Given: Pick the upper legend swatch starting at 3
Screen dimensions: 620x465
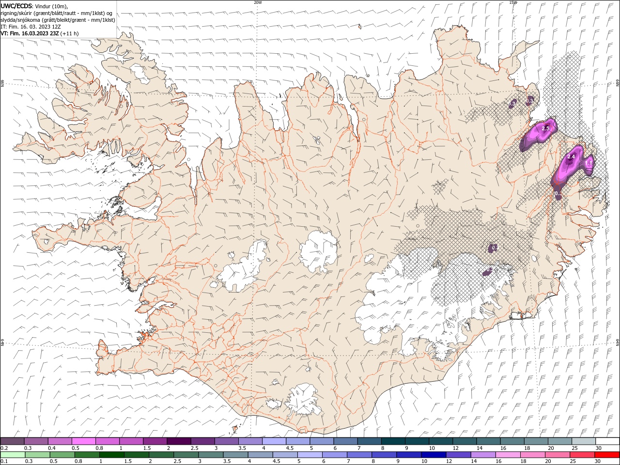Looking at the screenshot, I should pos(226,441).
